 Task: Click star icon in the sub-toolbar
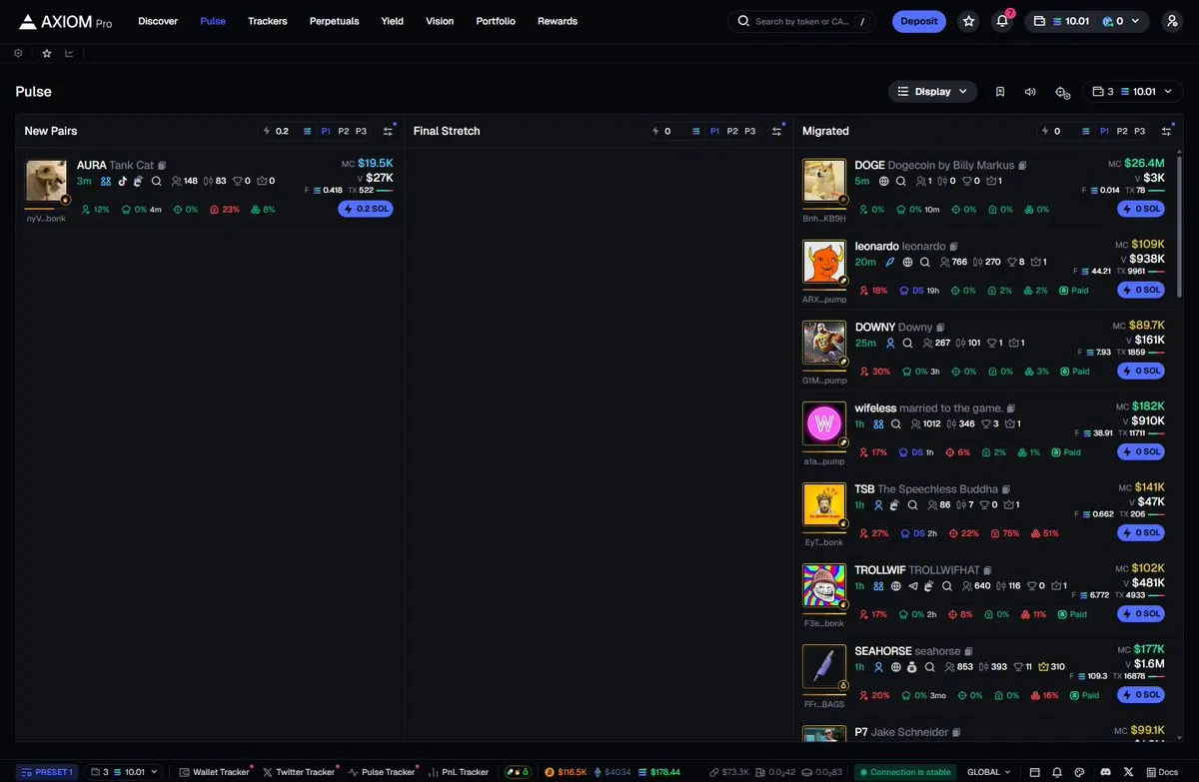click(x=46, y=53)
